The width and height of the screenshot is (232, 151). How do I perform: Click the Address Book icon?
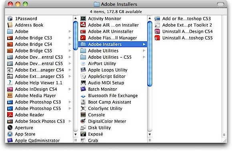point(10,25)
